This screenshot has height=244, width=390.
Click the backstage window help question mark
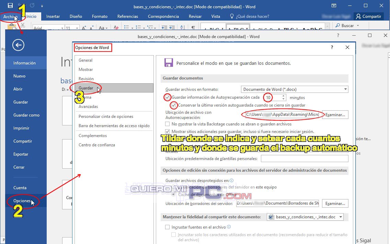(338, 35)
